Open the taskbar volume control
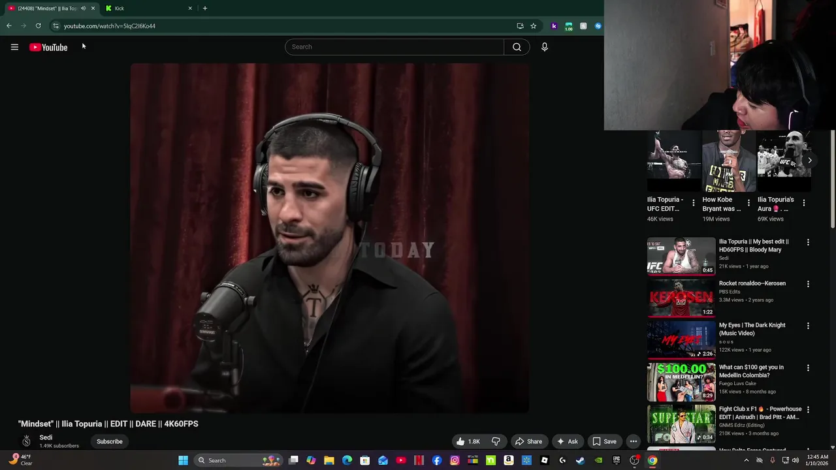This screenshot has height=470, width=836. pyautogui.click(x=795, y=460)
